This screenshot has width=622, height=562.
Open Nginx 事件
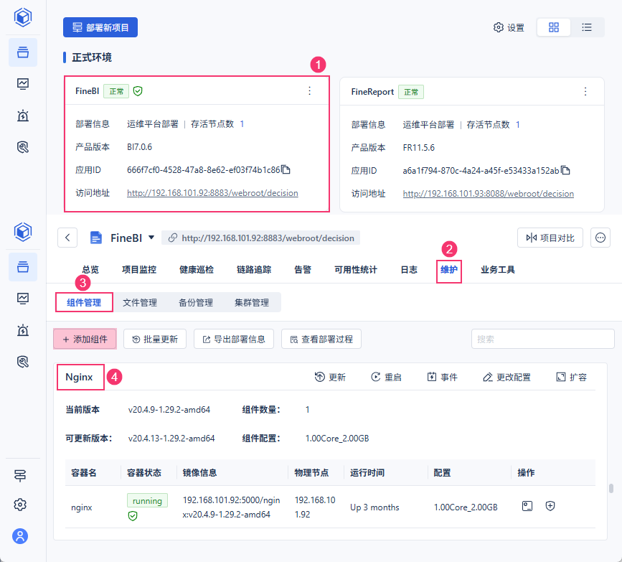[442, 377]
